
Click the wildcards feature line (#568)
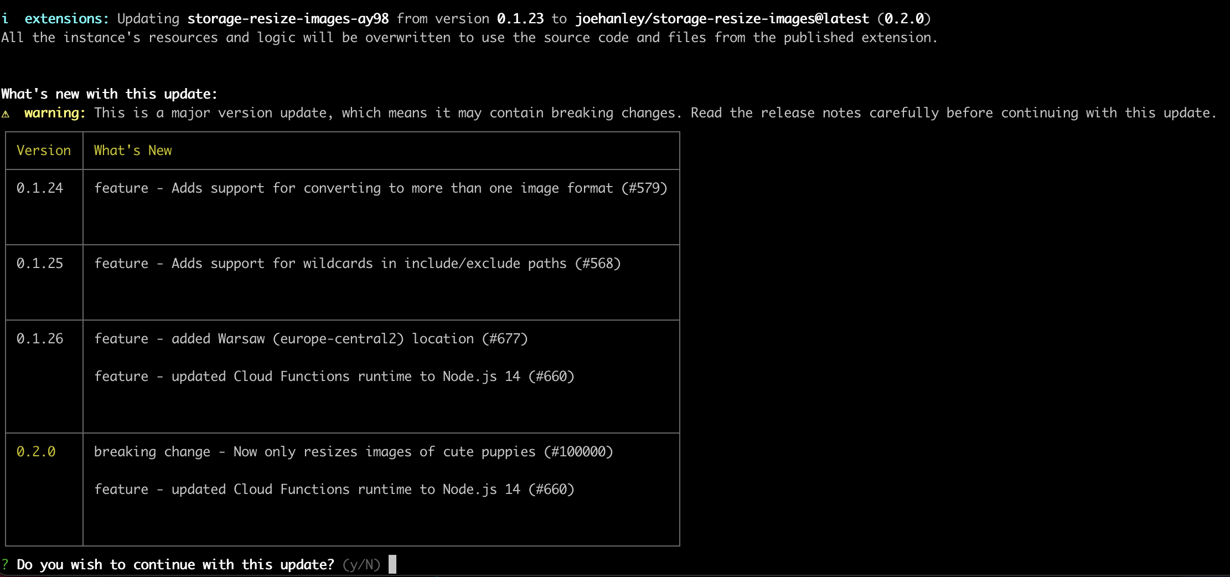[x=358, y=264]
